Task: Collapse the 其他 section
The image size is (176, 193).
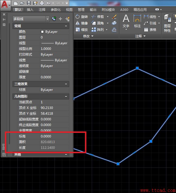Action: pos(66,155)
